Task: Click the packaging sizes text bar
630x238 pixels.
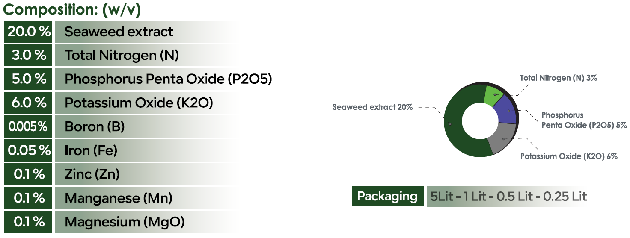Action: (508, 197)
